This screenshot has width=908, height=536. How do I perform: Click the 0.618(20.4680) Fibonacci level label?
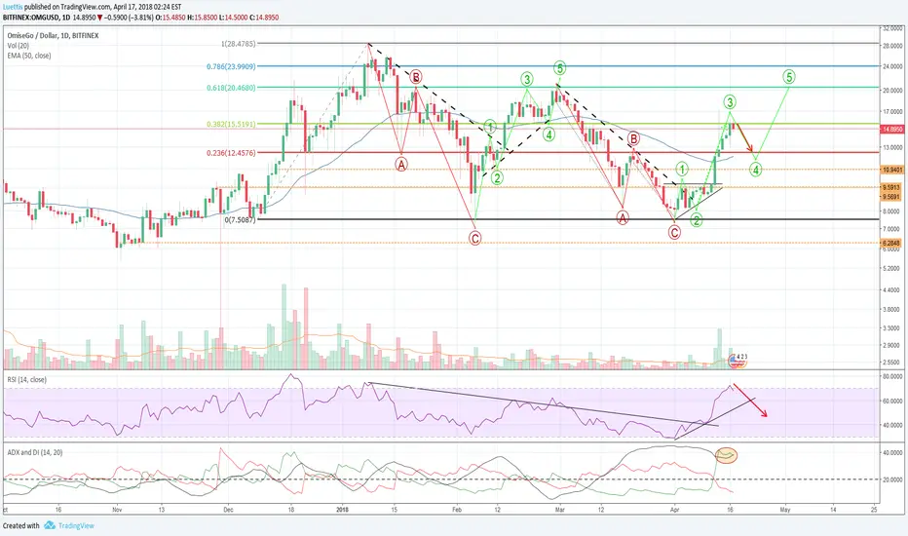(231, 88)
